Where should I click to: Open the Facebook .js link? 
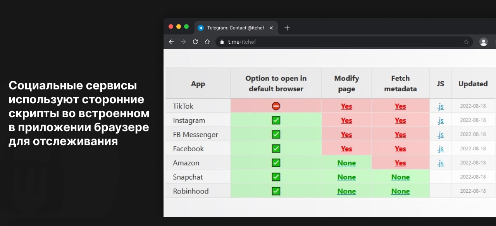(x=440, y=149)
